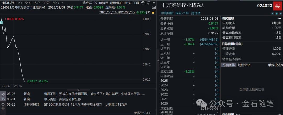Click the 购买信息 section header

228,18
